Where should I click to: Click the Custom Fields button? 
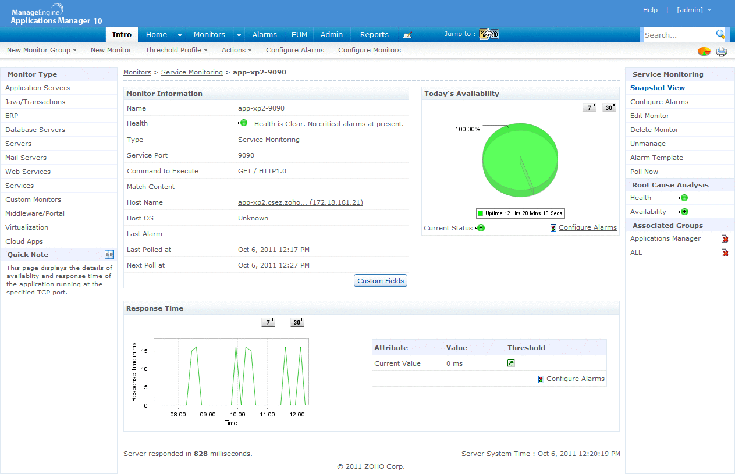[381, 281]
